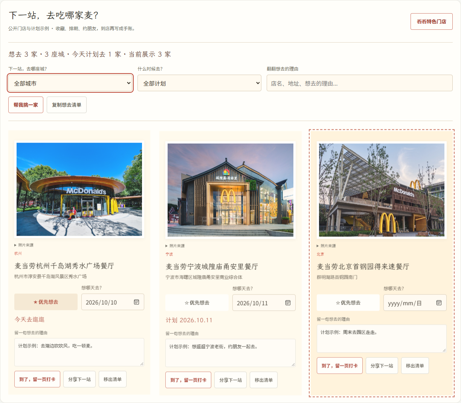The height and width of the screenshot is (403, 461).
Task: Toggle 优先想去 star for Beijing restaurant
Action: 348,303
